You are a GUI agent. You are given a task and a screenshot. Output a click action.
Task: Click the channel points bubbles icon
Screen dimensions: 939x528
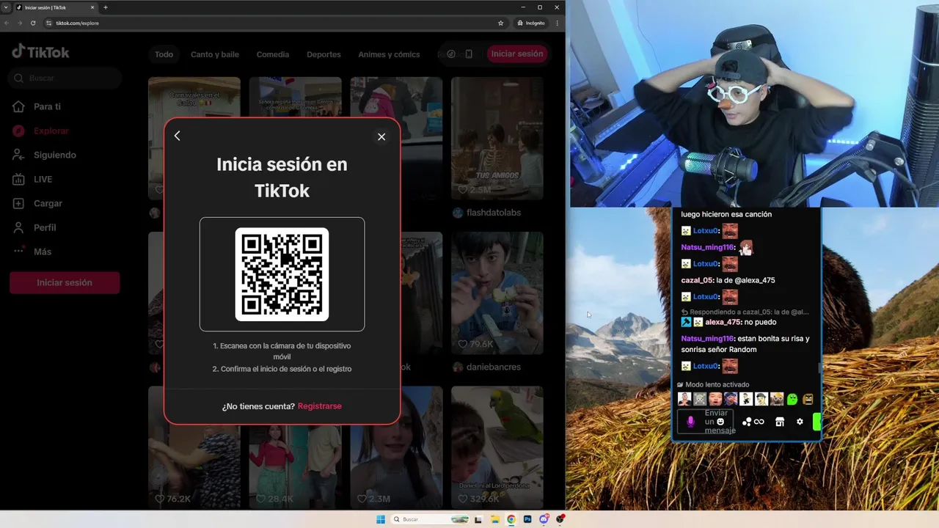747,422
